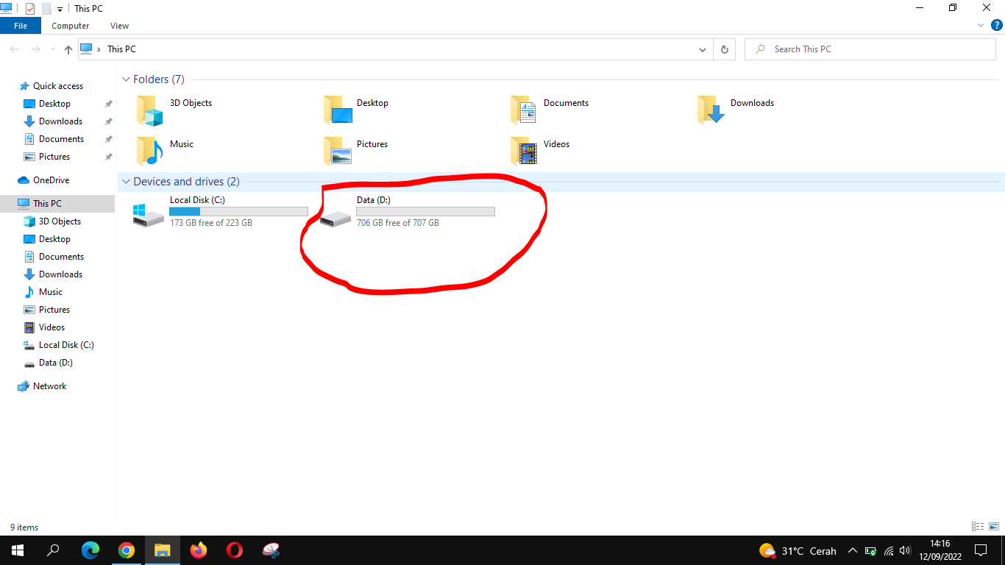Switch to the Computer ribbon tab
Image resolution: width=1005 pixels, height=565 pixels.
(71, 26)
